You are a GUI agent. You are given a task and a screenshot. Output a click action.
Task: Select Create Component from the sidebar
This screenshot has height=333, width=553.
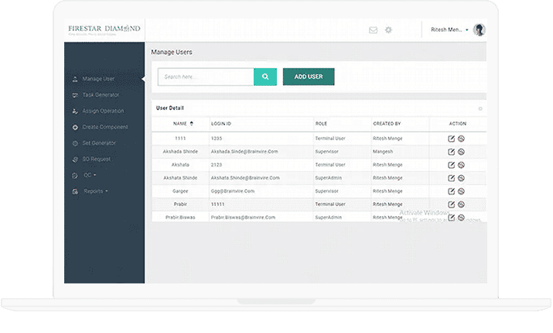tap(104, 127)
